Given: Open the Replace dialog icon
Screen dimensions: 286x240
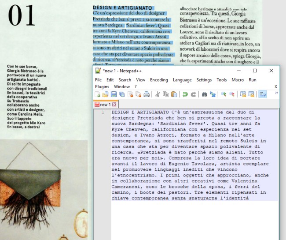Looking at the screenshot, I should (213, 94).
